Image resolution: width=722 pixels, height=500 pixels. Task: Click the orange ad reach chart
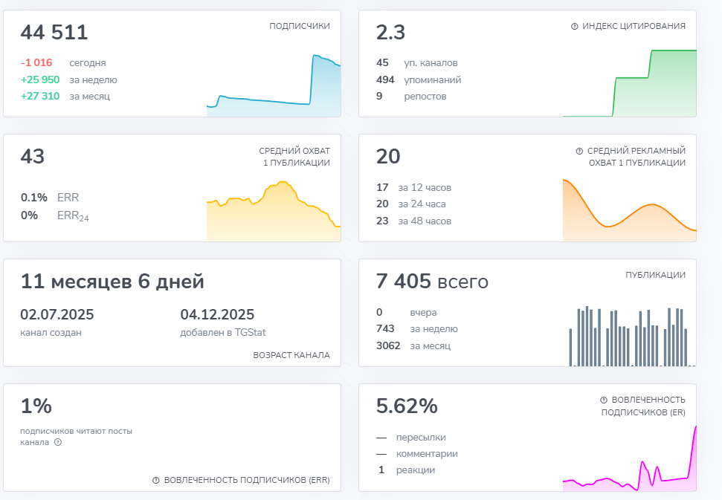630,210
